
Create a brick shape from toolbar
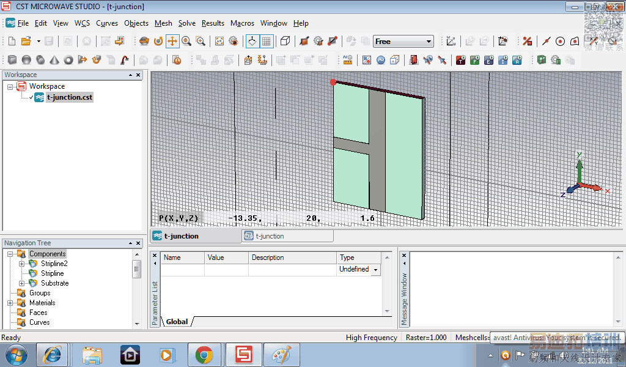(x=12, y=60)
